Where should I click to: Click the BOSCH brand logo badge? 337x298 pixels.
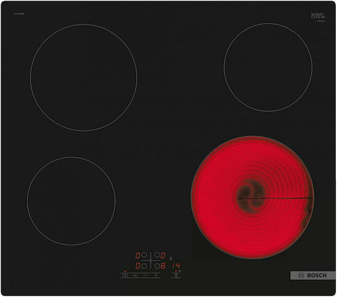[313, 276]
